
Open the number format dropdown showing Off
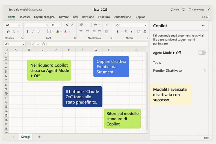click(131, 25)
